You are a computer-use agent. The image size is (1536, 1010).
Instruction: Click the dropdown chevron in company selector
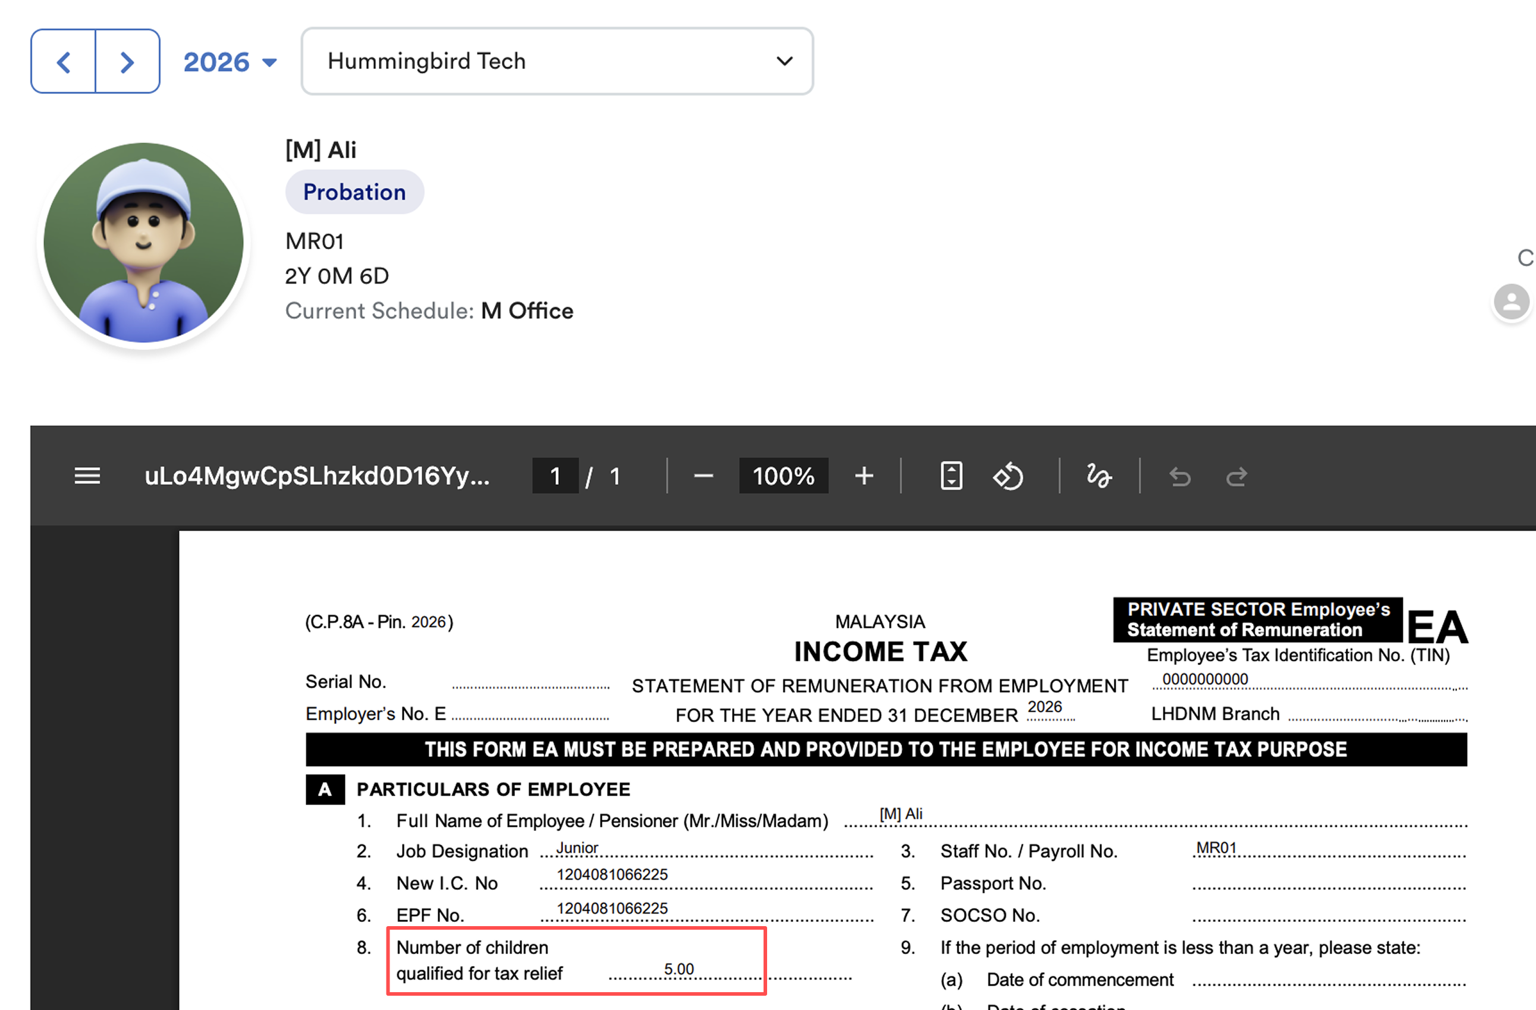tap(784, 61)
